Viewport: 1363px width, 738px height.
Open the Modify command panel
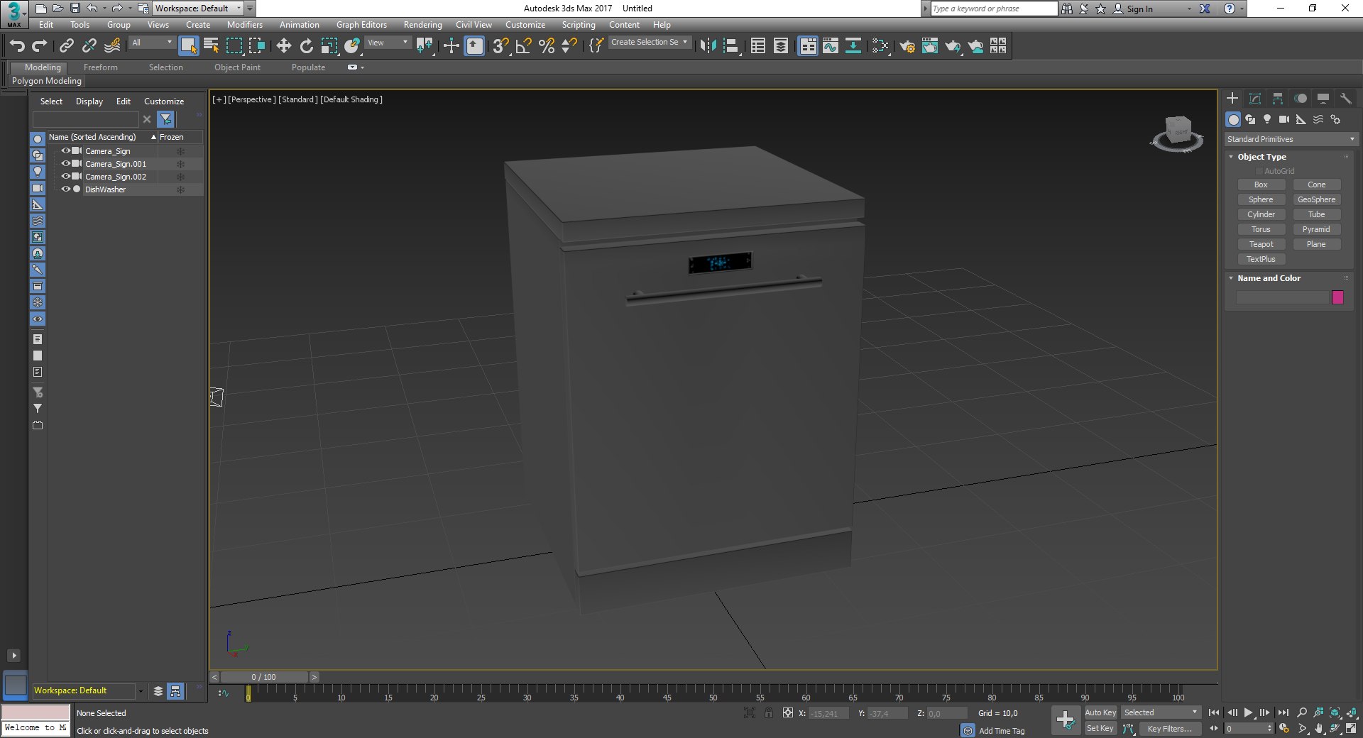click(1255, 99)
